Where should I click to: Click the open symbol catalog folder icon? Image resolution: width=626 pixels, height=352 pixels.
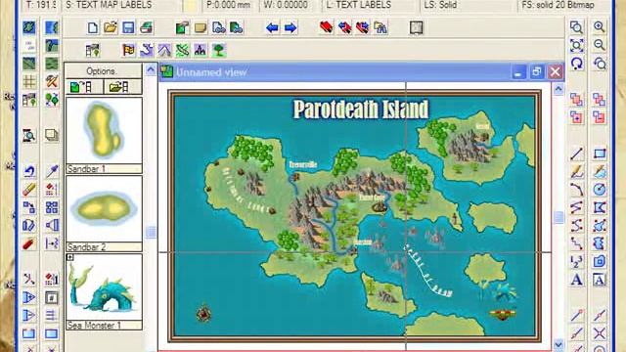point(122,87)
